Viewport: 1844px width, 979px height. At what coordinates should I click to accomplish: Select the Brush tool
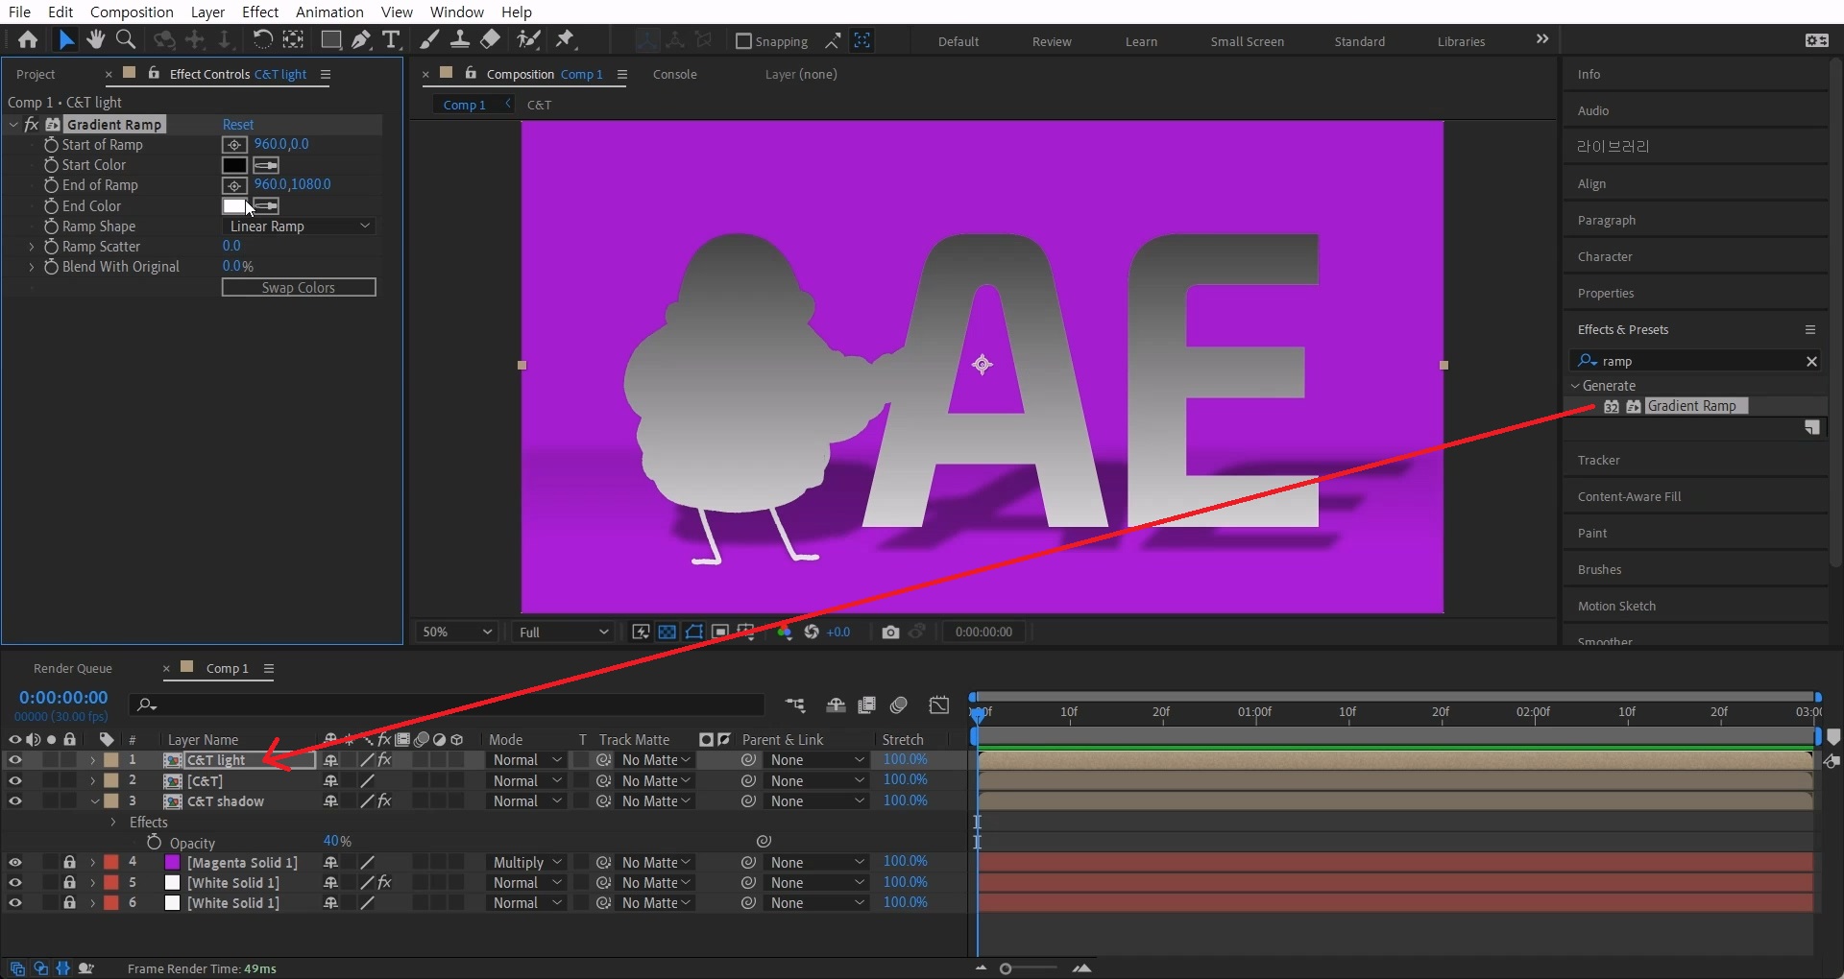pos(430,39)
